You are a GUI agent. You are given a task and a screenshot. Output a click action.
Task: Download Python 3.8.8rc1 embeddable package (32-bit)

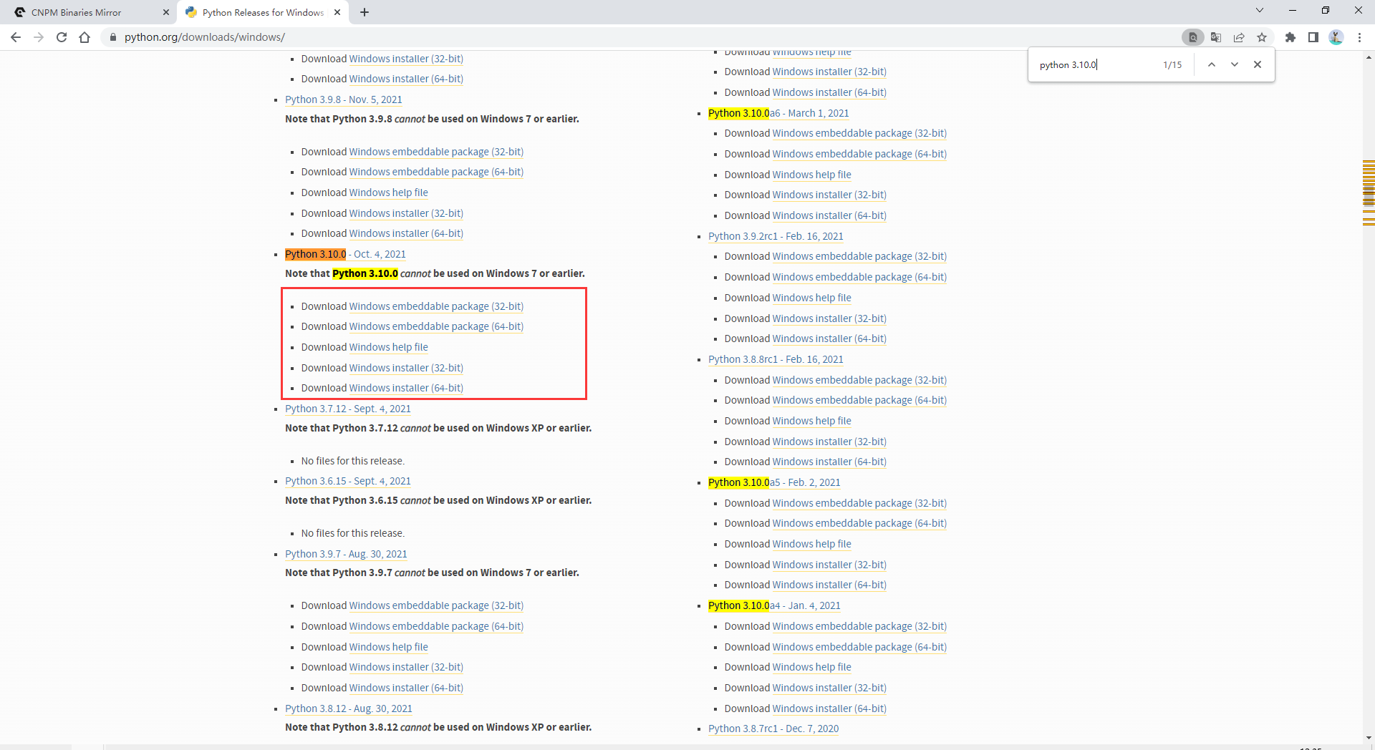pos(859,380)
